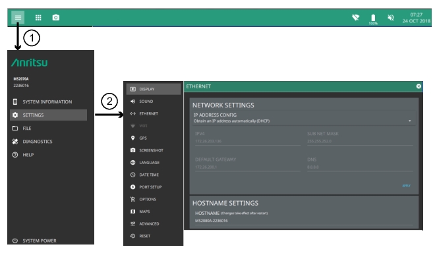Screen dimensions: 437x259
Task: Select the Advanced settings tab
Action: (154, 224)
